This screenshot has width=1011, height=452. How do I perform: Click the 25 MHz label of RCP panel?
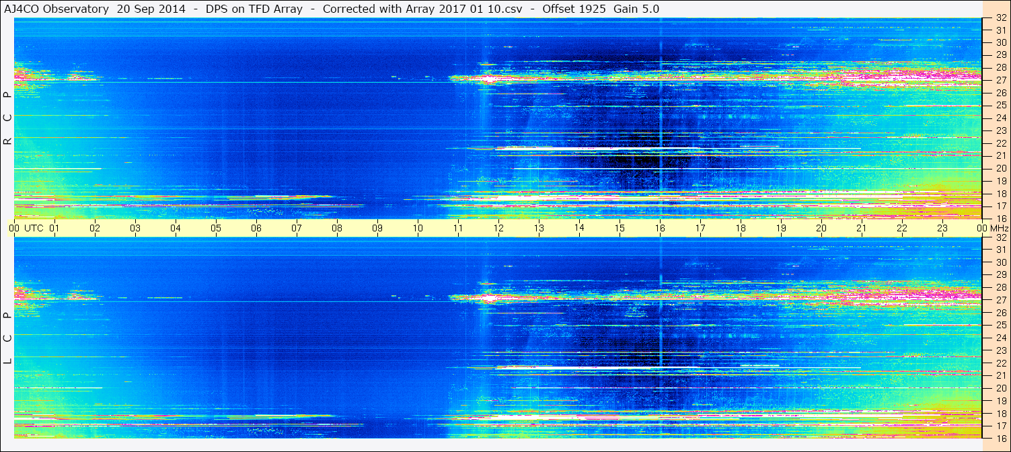tap(1000, 106)
